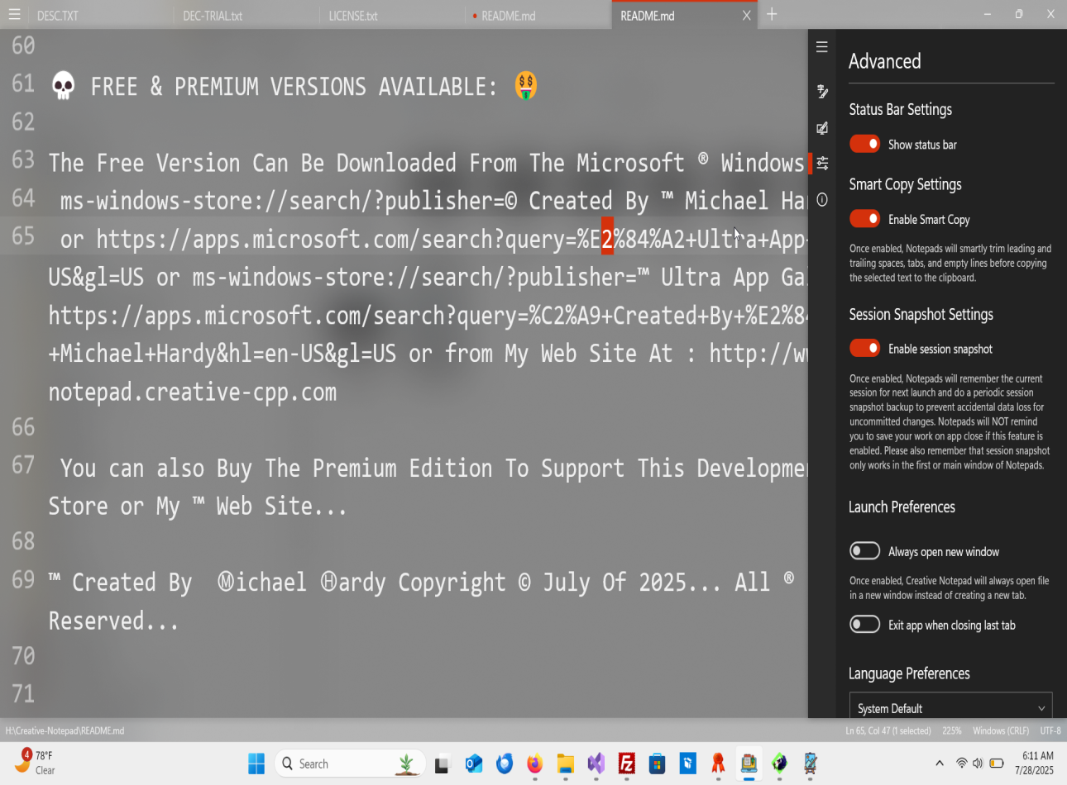Open Firefox from the taskbar
1067x785 pixels.
[534, 764]
